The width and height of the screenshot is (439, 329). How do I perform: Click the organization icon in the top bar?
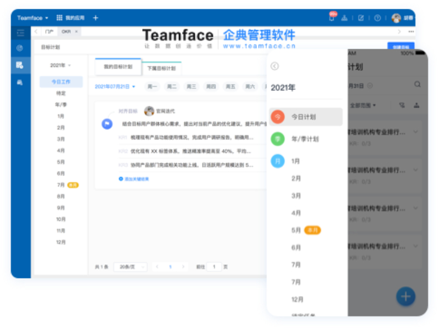tap(345, 18)
